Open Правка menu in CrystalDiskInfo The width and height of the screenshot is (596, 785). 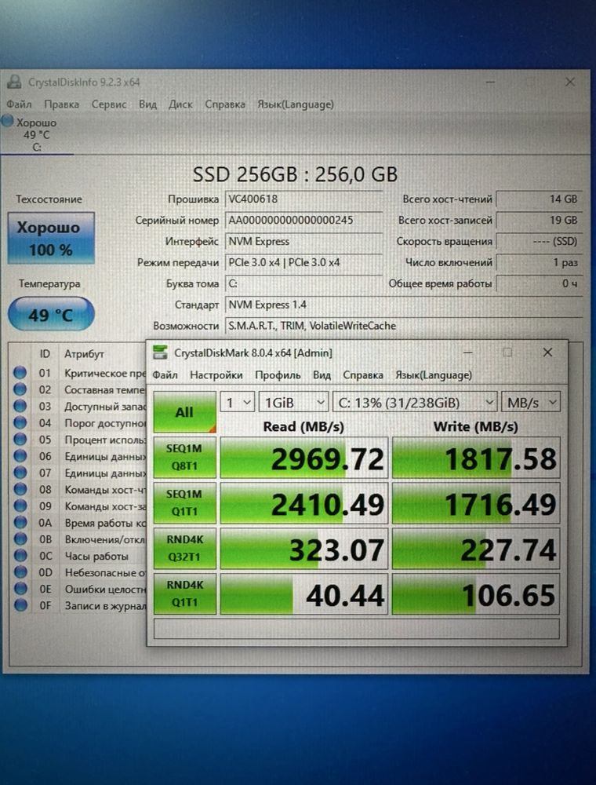coord(61,104)
